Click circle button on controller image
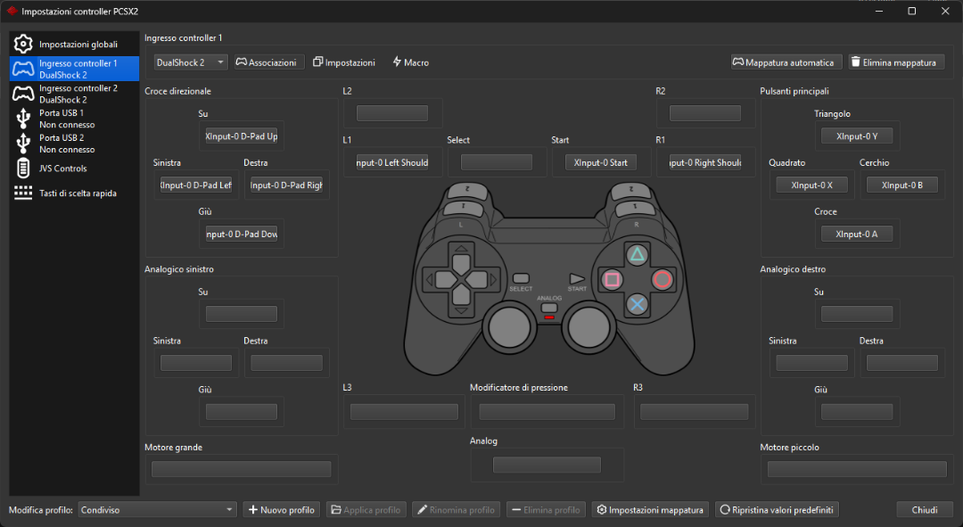 pos(662,279)
